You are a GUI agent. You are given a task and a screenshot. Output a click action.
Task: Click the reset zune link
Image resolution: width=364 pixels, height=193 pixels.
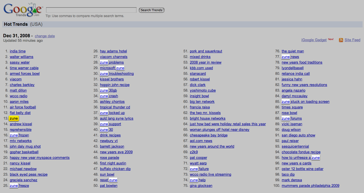[109, 180]
